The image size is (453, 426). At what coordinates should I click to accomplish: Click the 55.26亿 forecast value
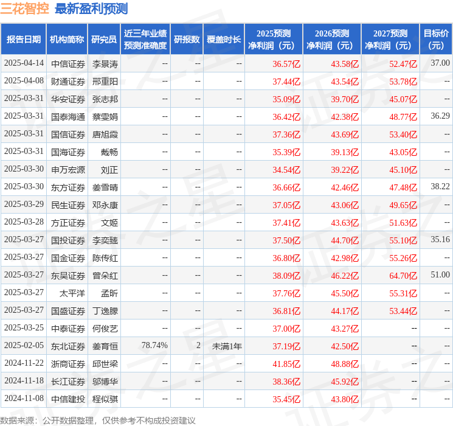403,258
